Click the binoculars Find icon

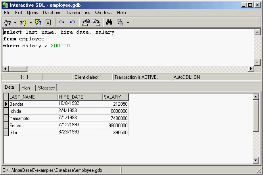(x=109, y=22)
